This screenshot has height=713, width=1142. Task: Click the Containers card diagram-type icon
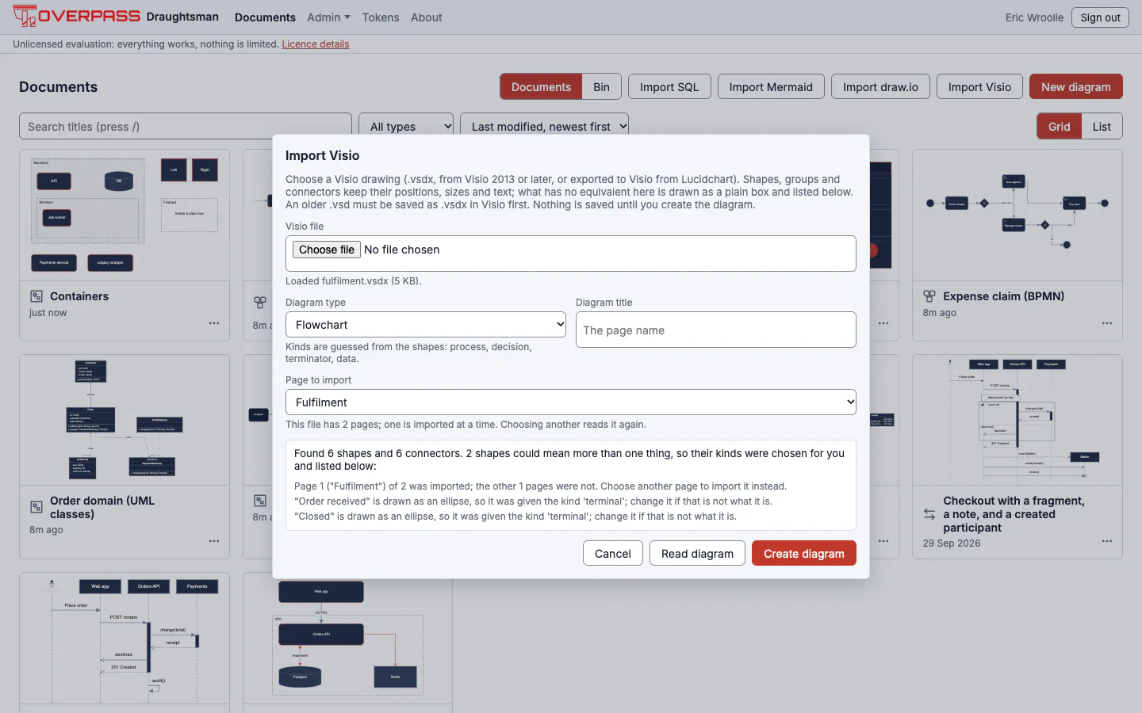tap(36, 296)
